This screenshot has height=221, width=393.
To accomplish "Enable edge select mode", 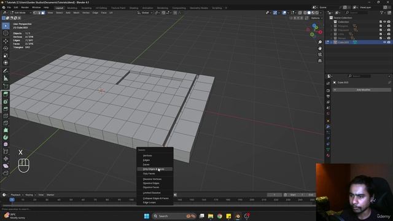I will (x=39, y=12).
